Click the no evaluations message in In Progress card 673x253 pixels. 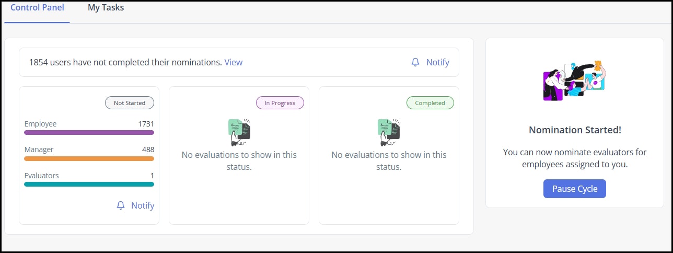pos(239,161)
